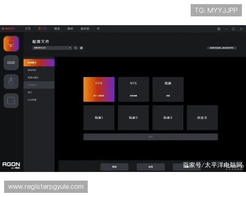Choose the 玩家3 gamer mode tile
Screen dimensions: 246x197
click(168, 118)
